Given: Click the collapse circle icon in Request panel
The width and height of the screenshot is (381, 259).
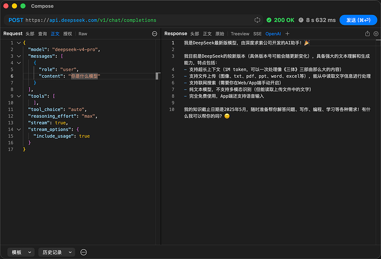Looking at the screenshot, I should point(155,34).
